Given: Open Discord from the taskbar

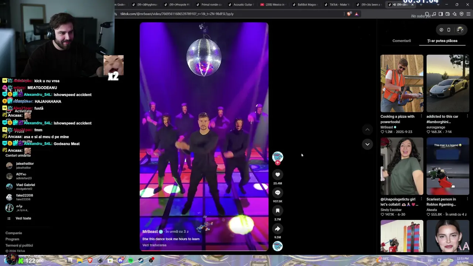Looking at the screenshot, I should (120, 260).
